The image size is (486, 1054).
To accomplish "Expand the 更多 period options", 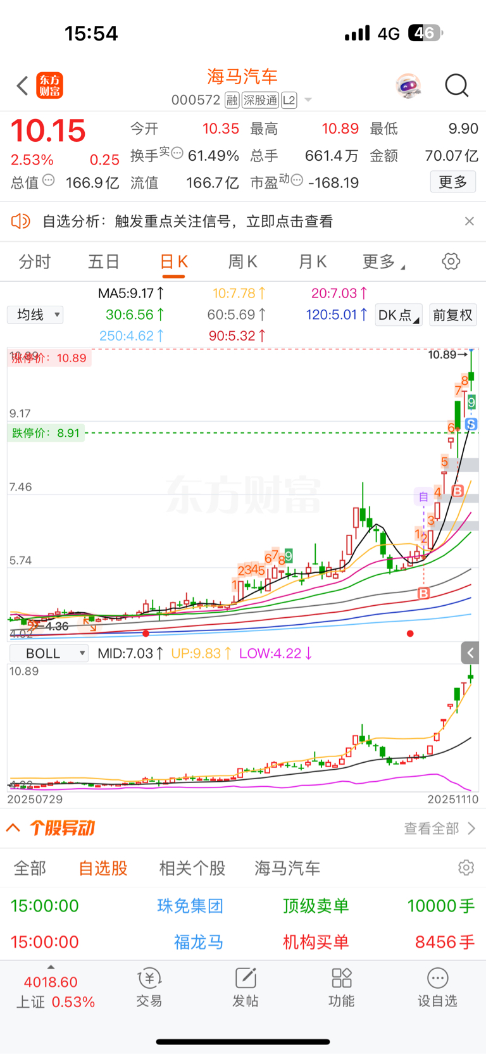I will click(x=383, y=261).
